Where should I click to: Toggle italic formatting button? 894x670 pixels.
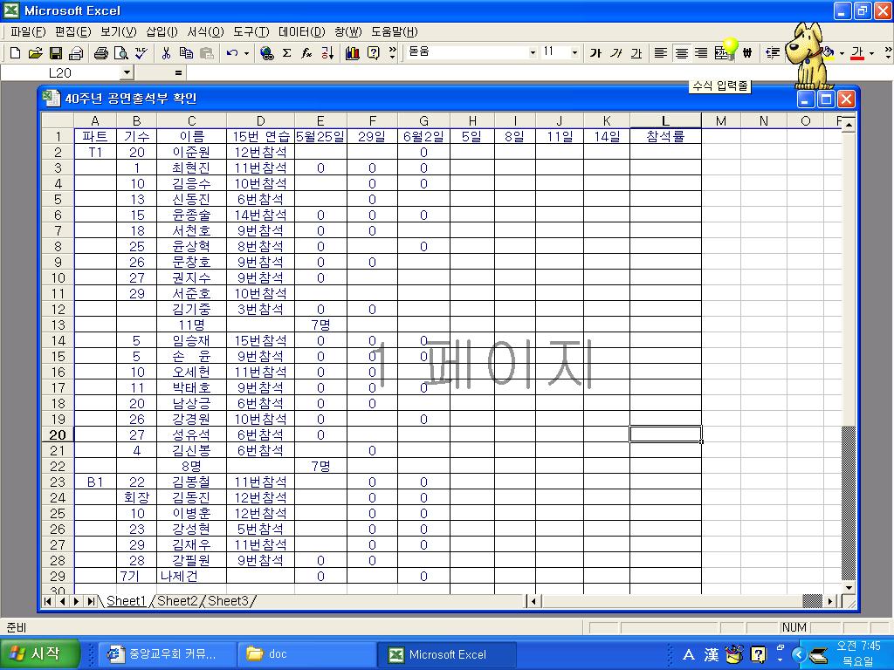[x=616, y=53]
